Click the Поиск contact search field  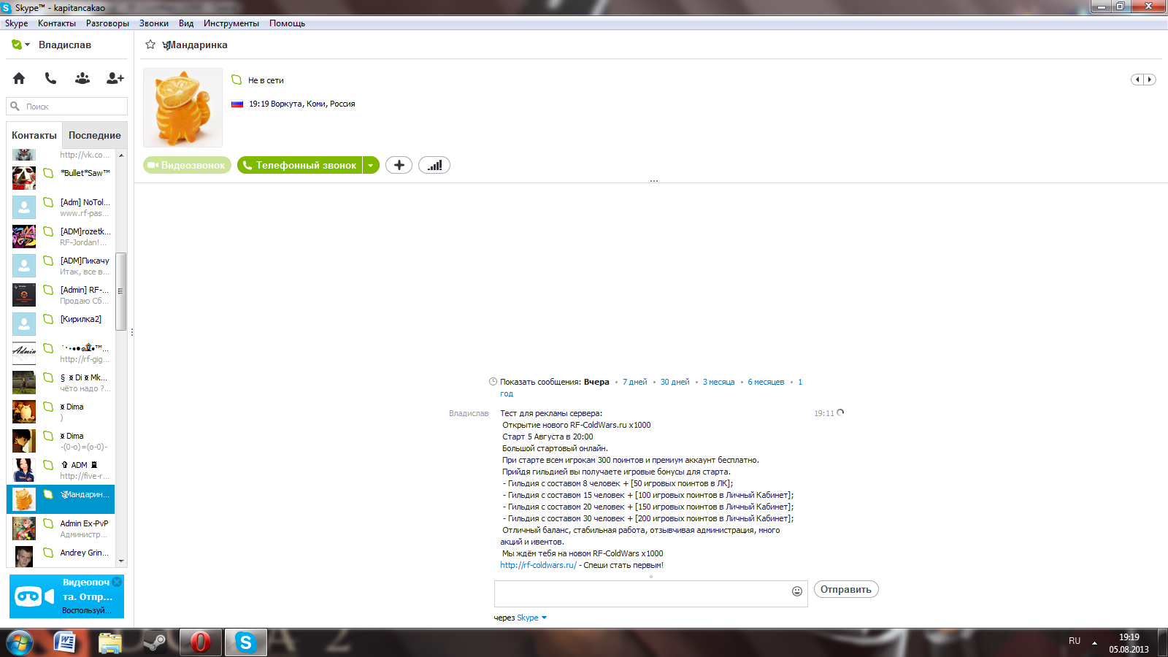(67, 107)
